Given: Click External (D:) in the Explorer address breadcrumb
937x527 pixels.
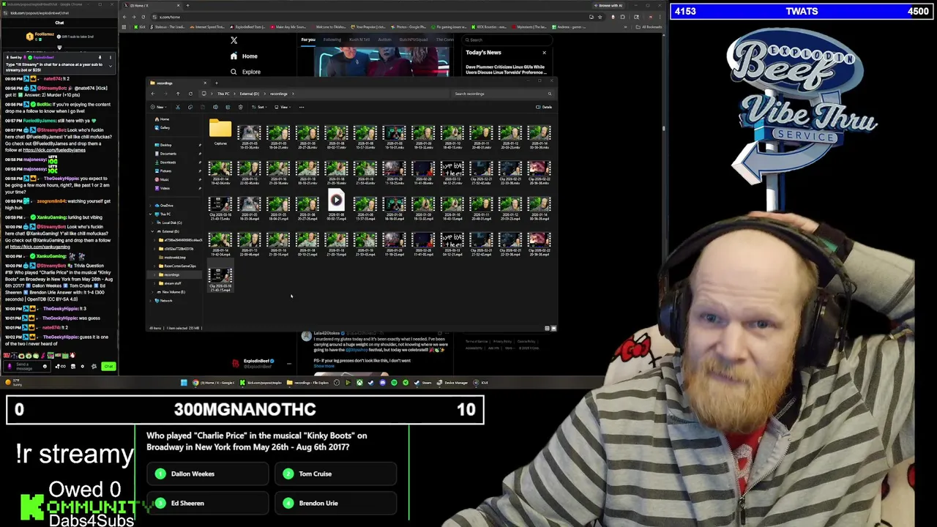Looking at the screenshot, I should coord(250,94).
